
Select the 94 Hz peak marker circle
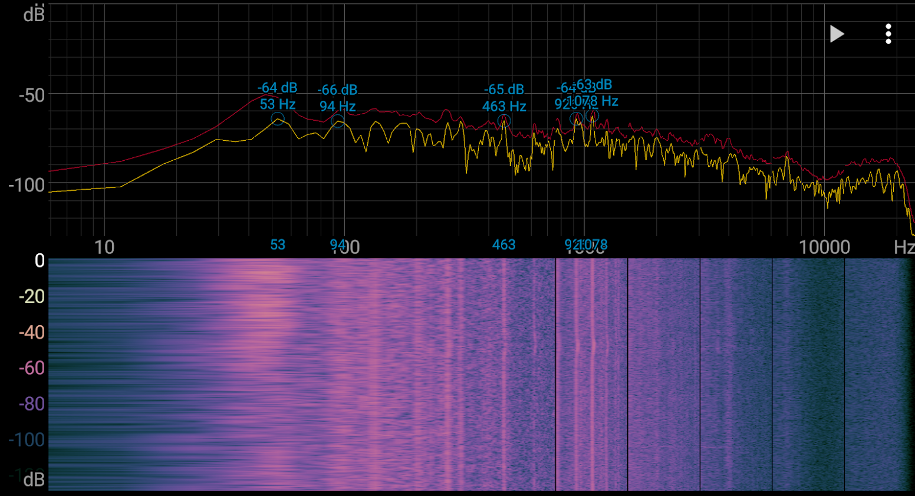click(x=337, y=121)
